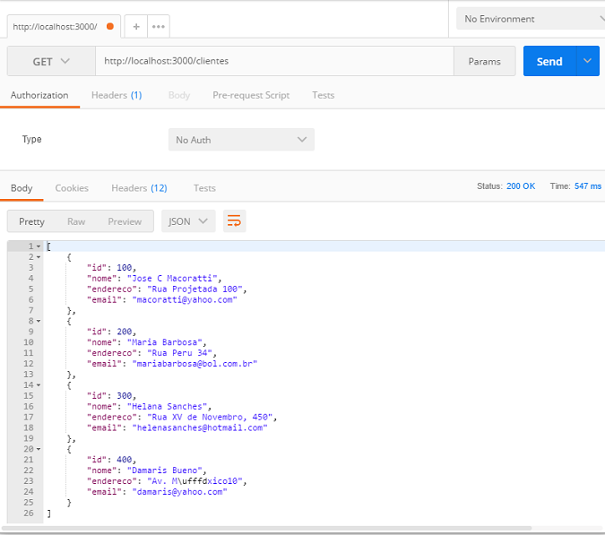Click the orange unsaved dot on request tab

pyautogui.click(x=110, y=26)
